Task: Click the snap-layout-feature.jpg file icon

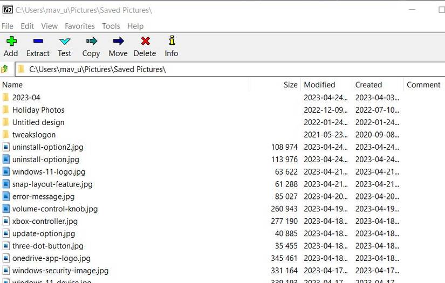Action: 6,184
